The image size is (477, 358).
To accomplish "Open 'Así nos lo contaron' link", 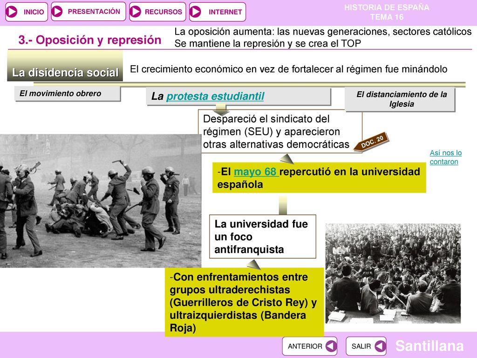I will (446, 157).
